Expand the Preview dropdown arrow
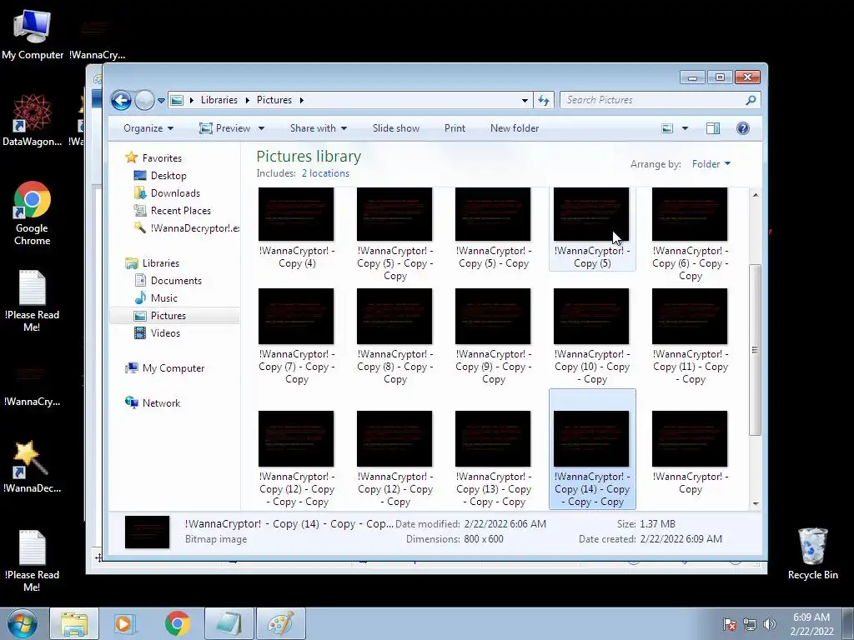Screen dimensions: 854x640 click(261, 128)
